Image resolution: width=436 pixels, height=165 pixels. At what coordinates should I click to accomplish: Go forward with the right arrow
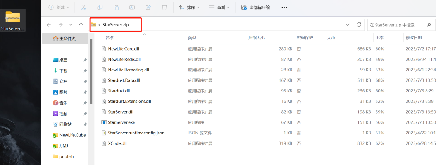(60, 25)
